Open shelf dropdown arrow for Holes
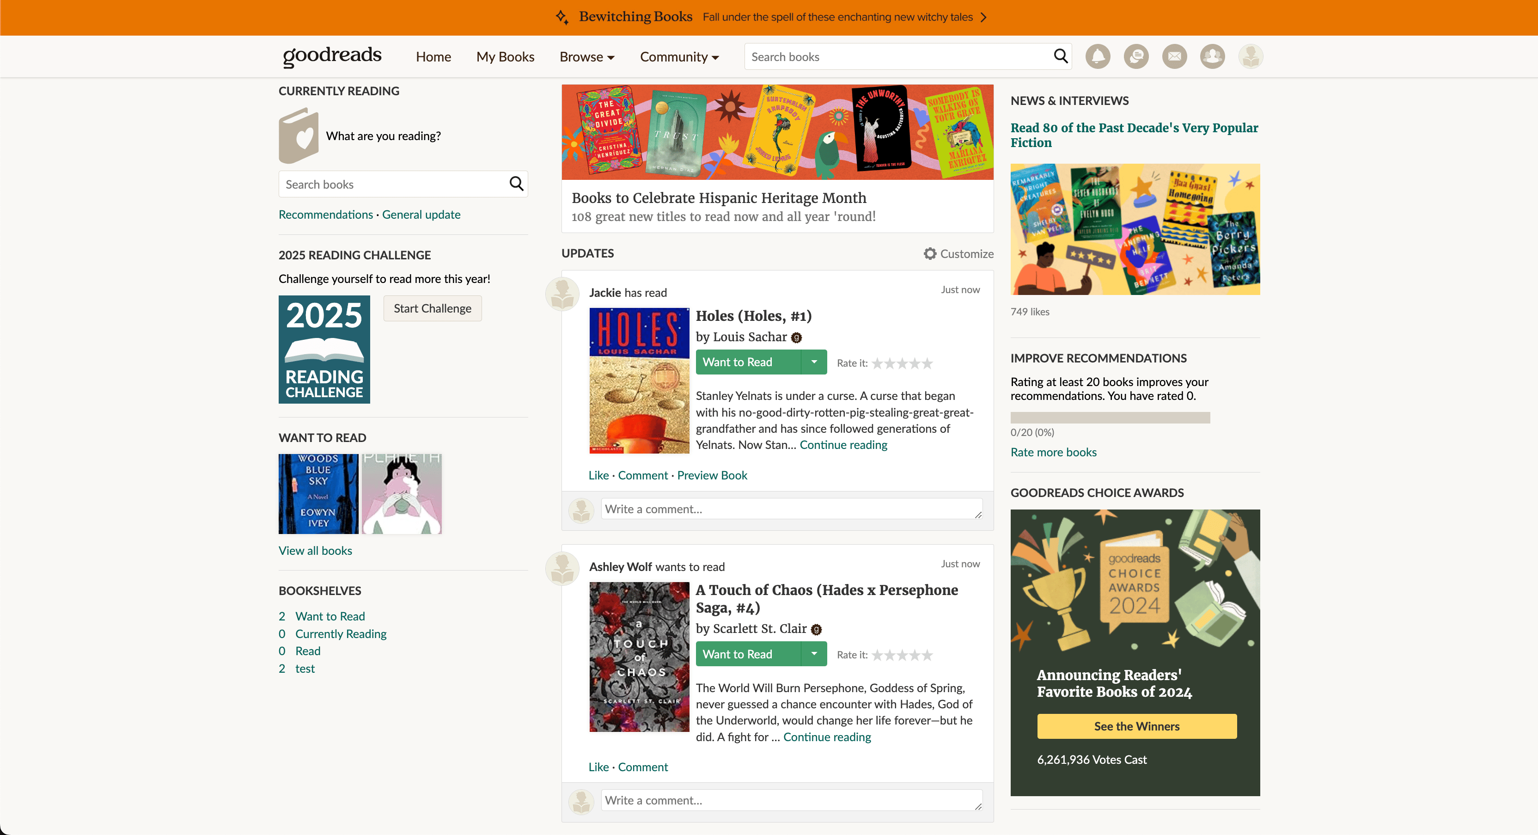This screenshot has height=835, width=1538. 814,362
